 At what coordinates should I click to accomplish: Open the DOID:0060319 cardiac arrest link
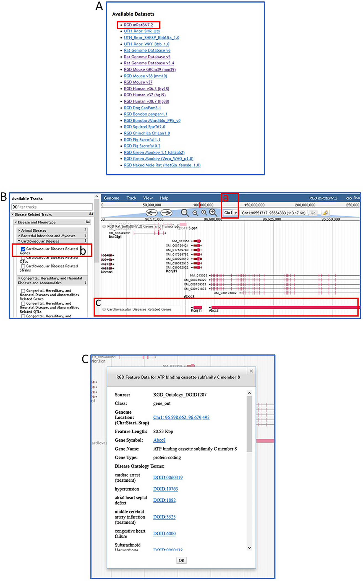(168, 478)
